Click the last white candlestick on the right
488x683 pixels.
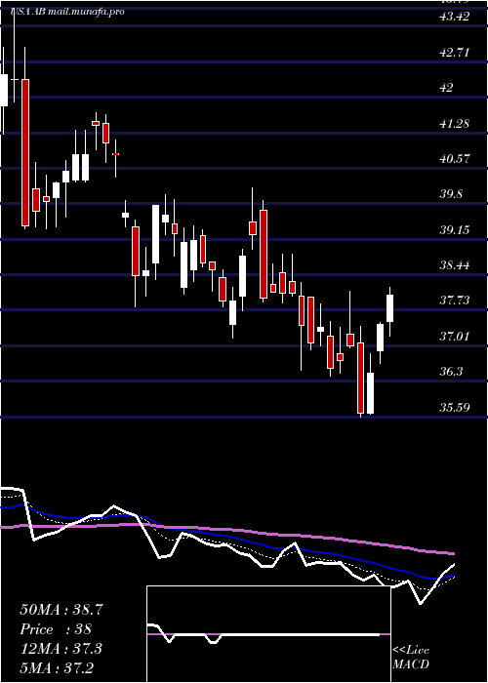(x=390, y=308)
